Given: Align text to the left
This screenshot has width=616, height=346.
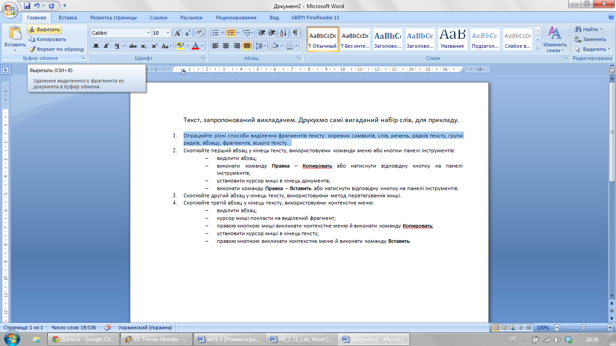Looking at the screenshot, I should (216, 46).
